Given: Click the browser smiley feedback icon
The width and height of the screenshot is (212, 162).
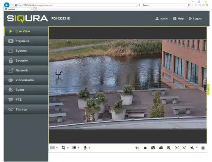Looking at the screenshot, I should [207, 5].
